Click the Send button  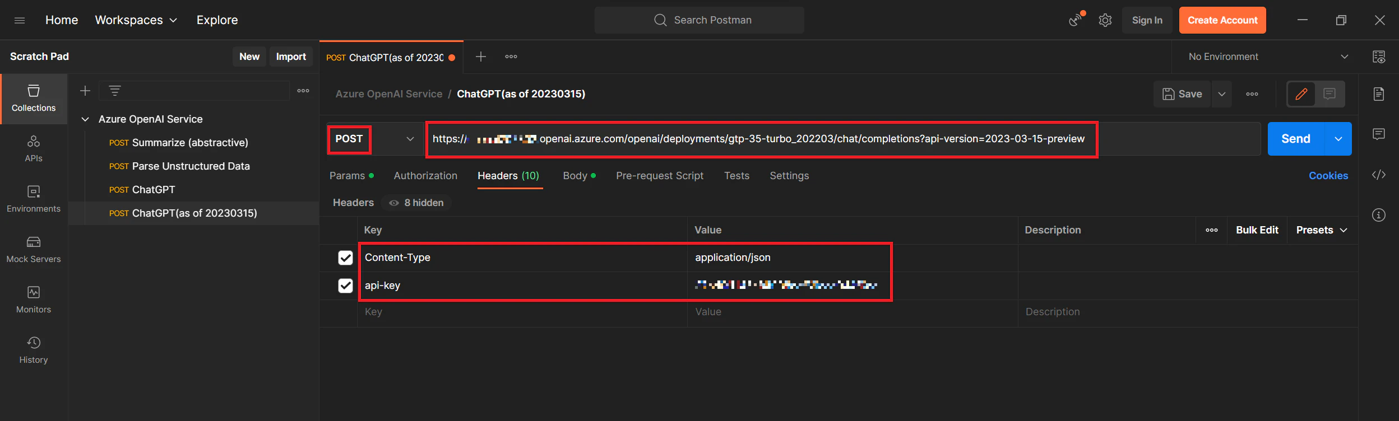(1296, 139)
